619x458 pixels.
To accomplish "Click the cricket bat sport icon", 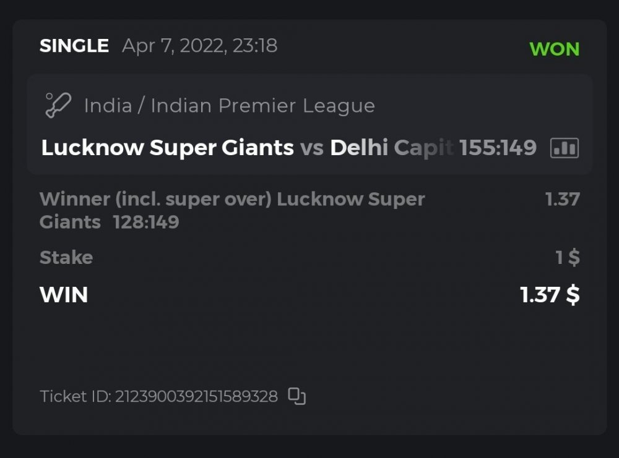I will [x=58, y=105].
